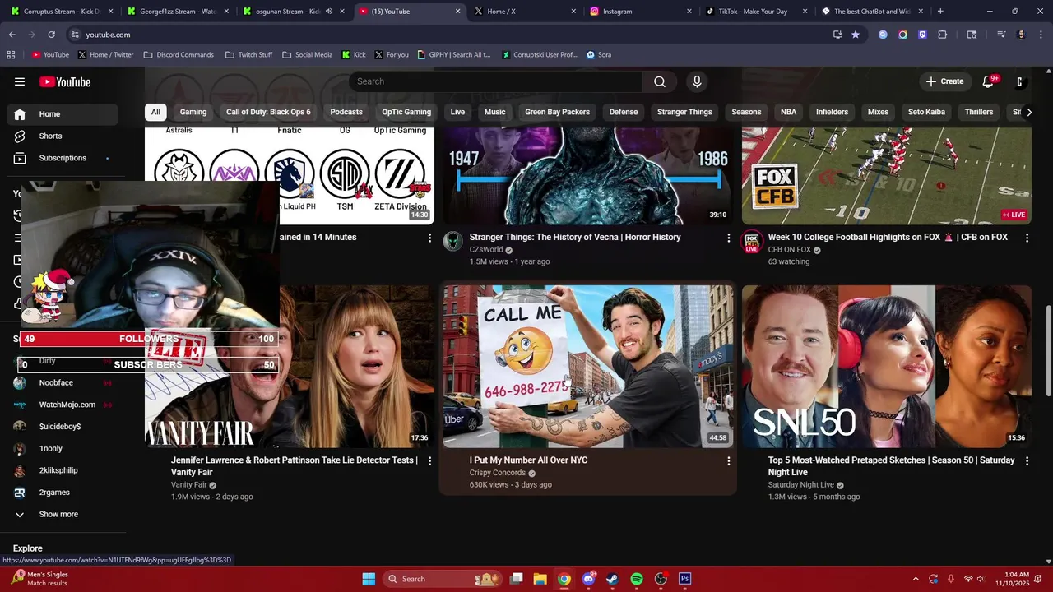Viewport: 1053px width, 592px height.
Task: Open the YouTube hamburger guide menu
Action: (x=20, y=81)
